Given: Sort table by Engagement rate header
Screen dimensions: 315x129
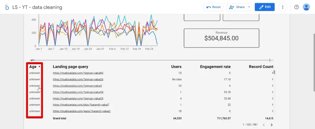Looking at the screenshot, I should (215, 67).
